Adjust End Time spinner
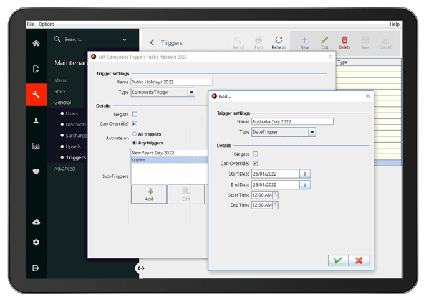This screenshot has height=305, width=429. [276, 205]
